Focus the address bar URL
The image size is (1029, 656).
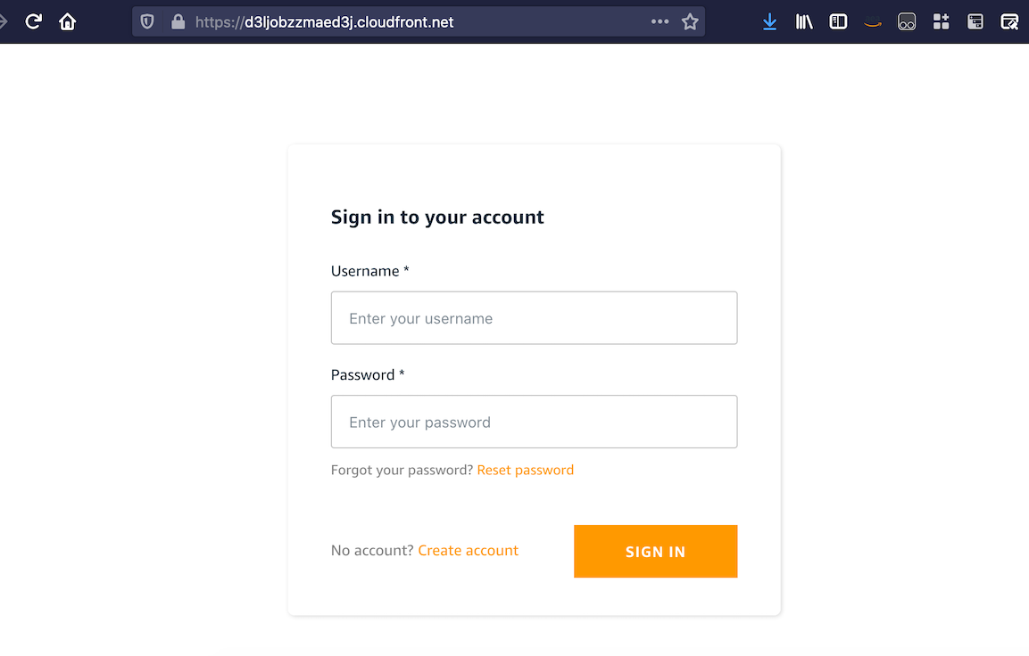pyautogui.click(x=402, y=22)
